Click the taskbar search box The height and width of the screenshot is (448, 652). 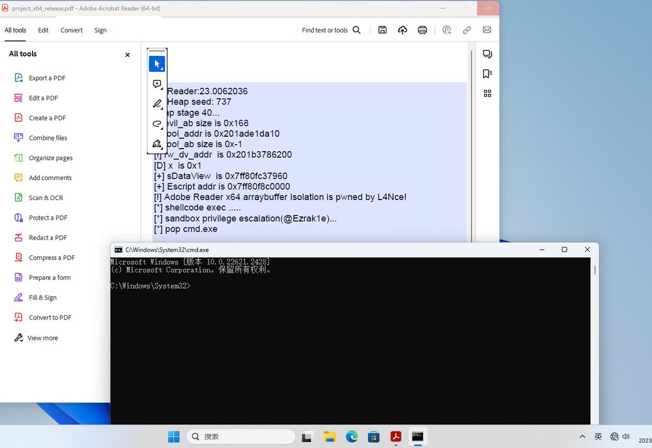(x=241, y=437)
